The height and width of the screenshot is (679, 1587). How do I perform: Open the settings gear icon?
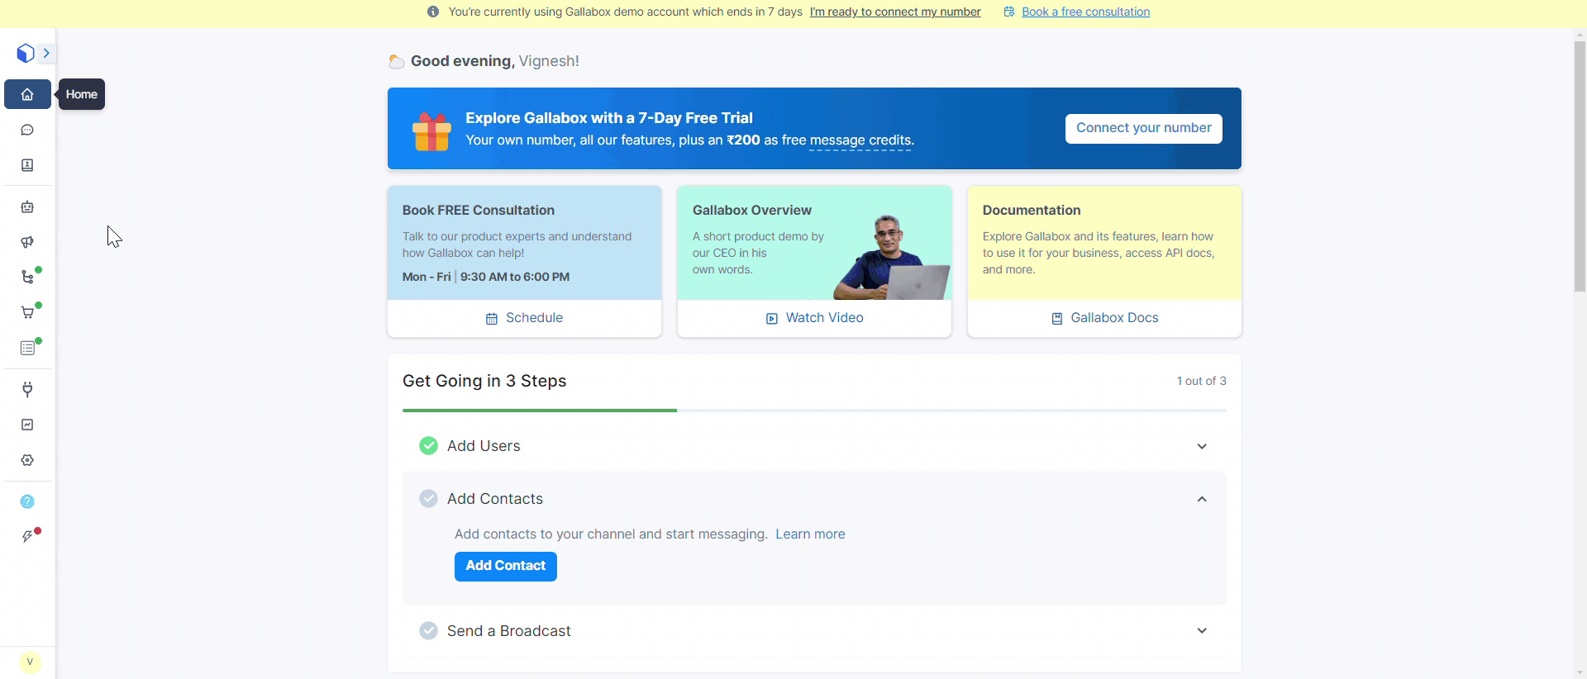pos(27,460)
